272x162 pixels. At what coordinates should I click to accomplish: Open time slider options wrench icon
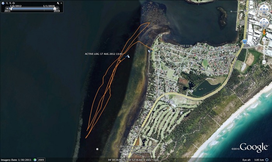pos(58,3)
